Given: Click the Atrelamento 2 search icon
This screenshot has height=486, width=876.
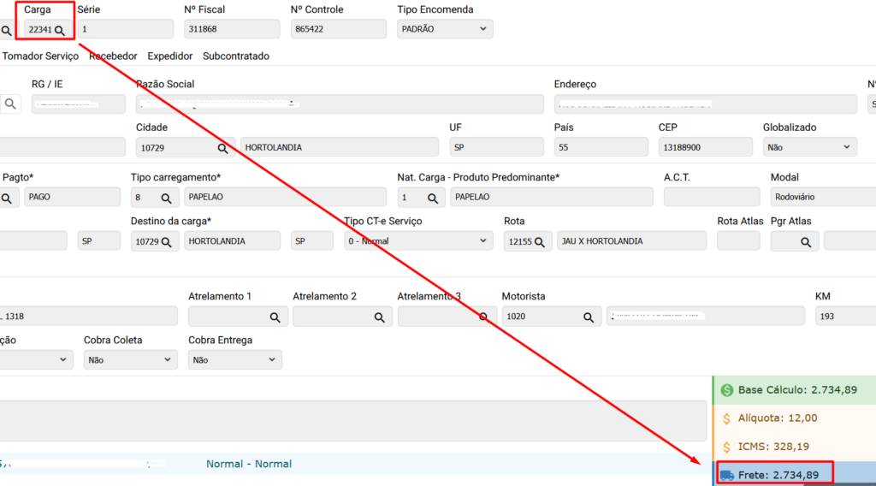Looking at the screenshot, I should [379, 317].
